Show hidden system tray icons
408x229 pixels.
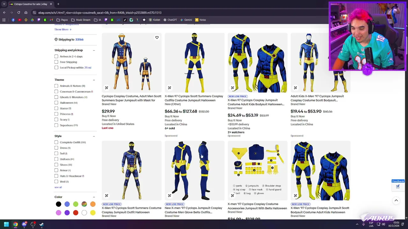pyautogui.click(x=357, y=224)
